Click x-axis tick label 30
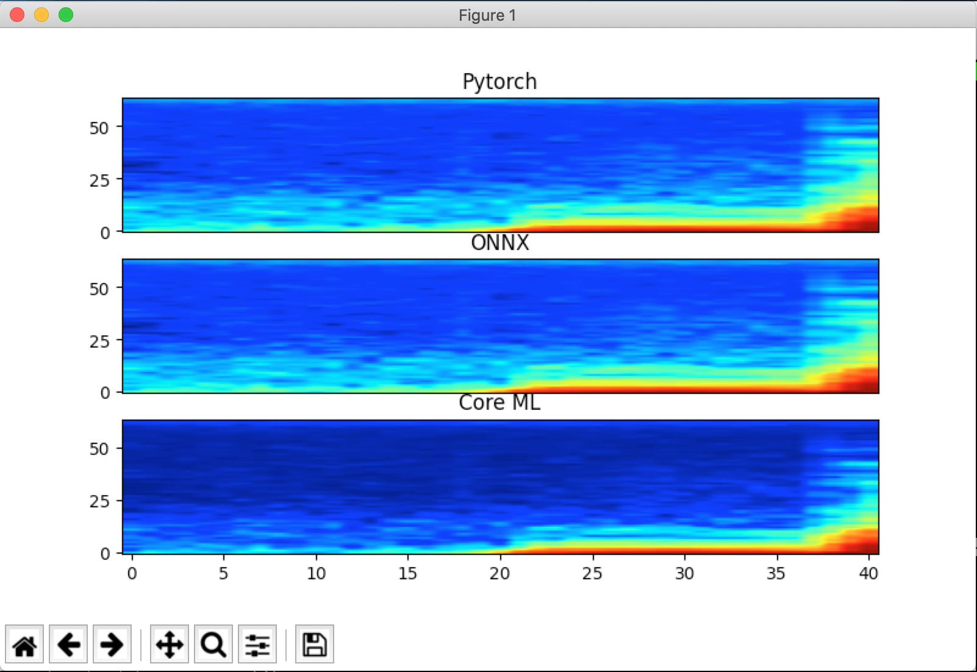Viewport: 977px width, 672px height. click(x=684, y=573)
